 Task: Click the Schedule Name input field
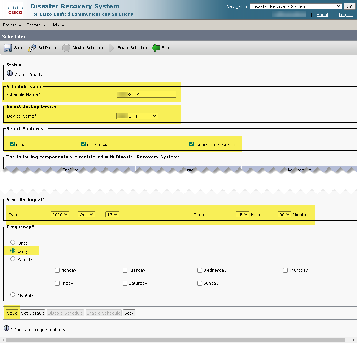point(147,94)
